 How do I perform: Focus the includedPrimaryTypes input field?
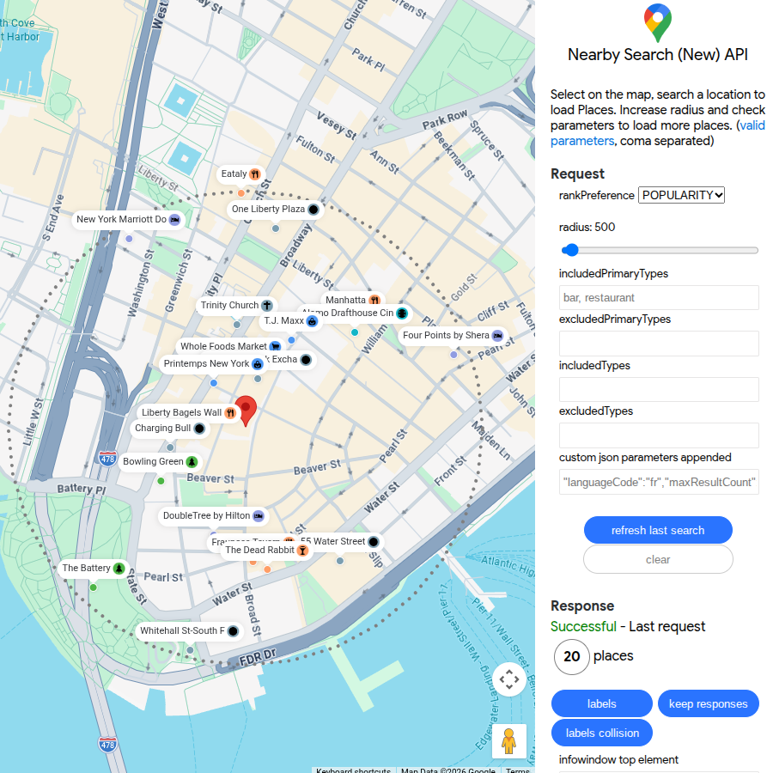659,298
